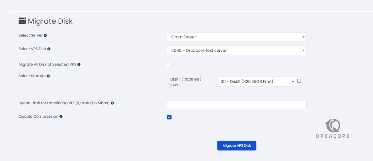Click the ORCACORE watermark text
Image resolution: width=373 pixels, height=161 pixels.
333,136
